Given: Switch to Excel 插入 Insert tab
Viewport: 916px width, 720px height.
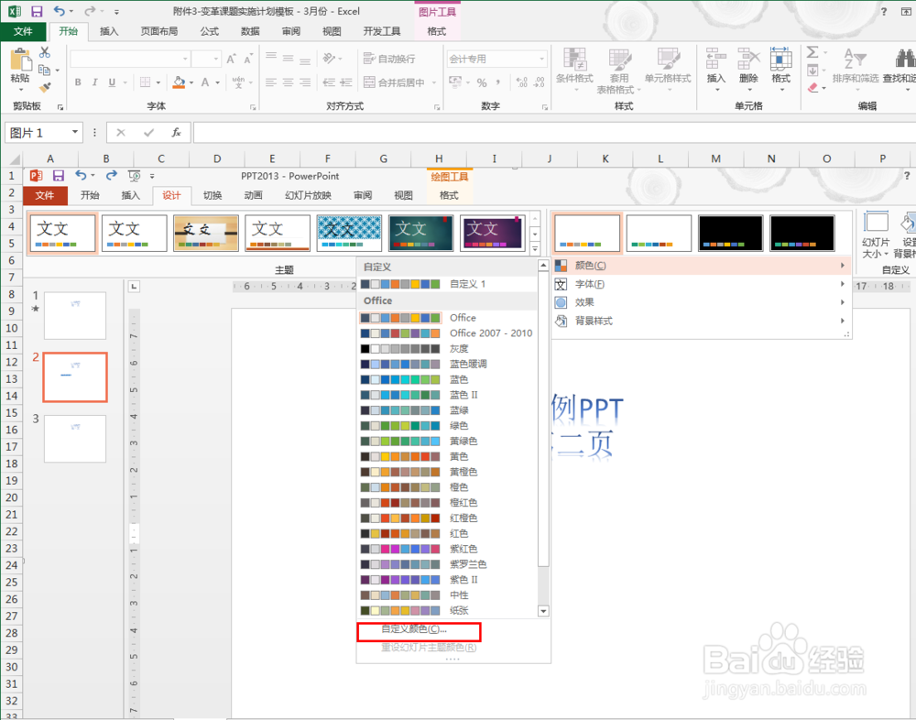Looking at the screenshot, I should click(109, 31).
